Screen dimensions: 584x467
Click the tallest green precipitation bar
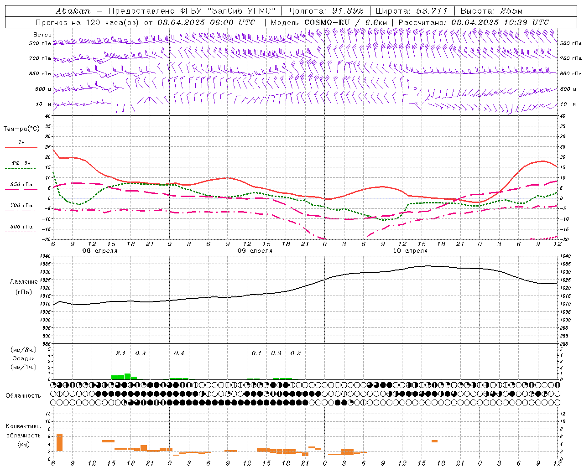coord(128,376)
